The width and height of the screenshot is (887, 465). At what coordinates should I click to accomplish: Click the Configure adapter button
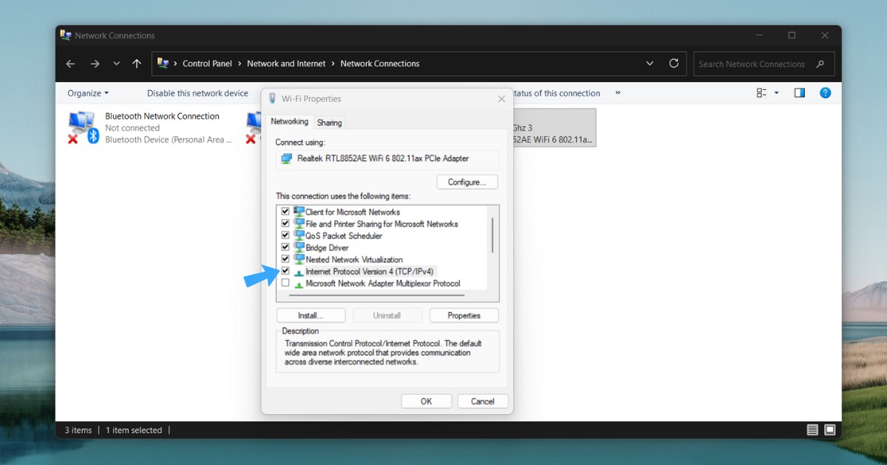467,182
